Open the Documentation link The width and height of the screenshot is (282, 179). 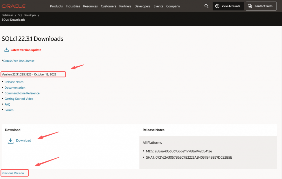(15, 88)
